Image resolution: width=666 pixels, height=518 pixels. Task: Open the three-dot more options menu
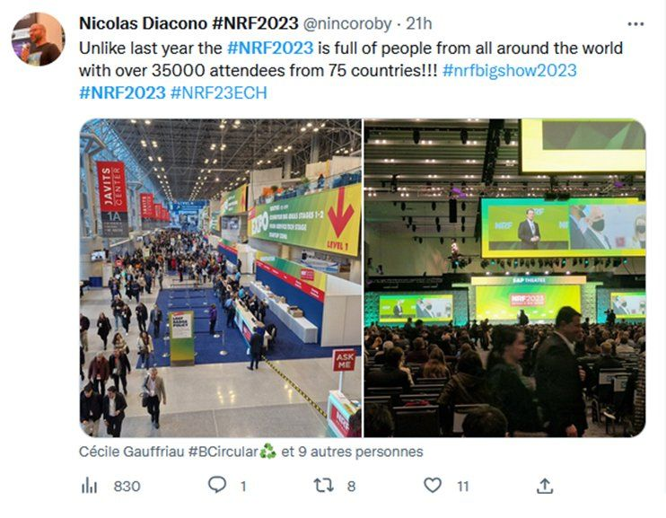635,24
